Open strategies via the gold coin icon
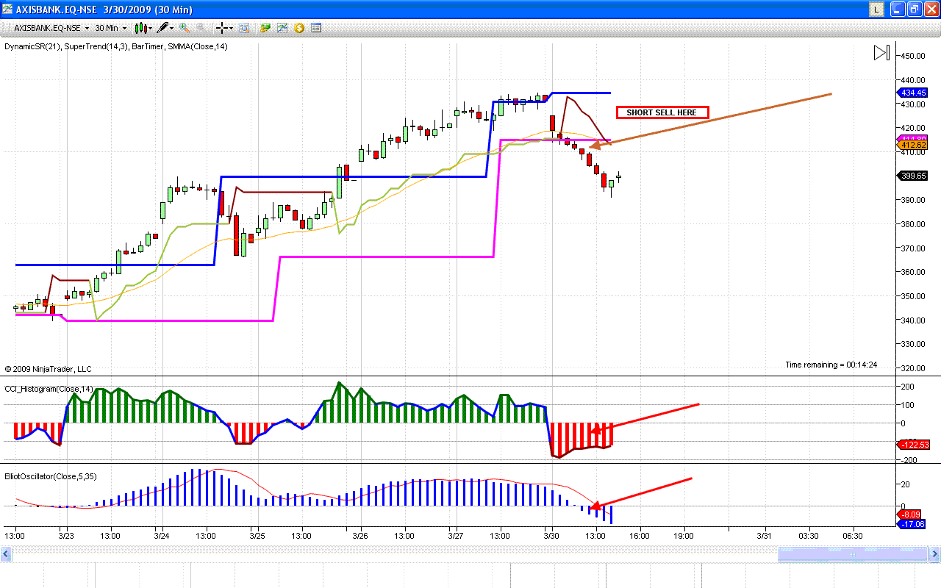Screen dimensions: 941x588 tap(299, 28)
